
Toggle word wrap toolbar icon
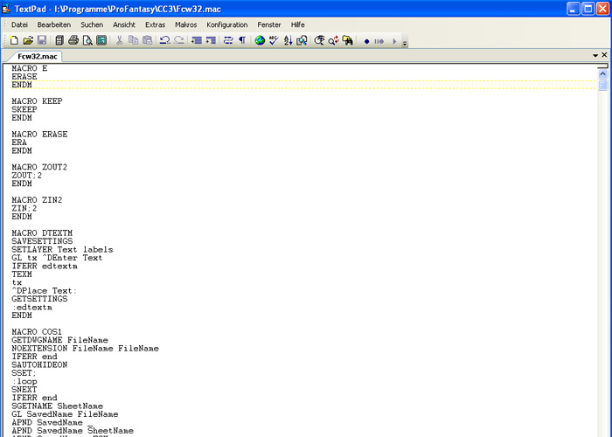coord(228,40)
